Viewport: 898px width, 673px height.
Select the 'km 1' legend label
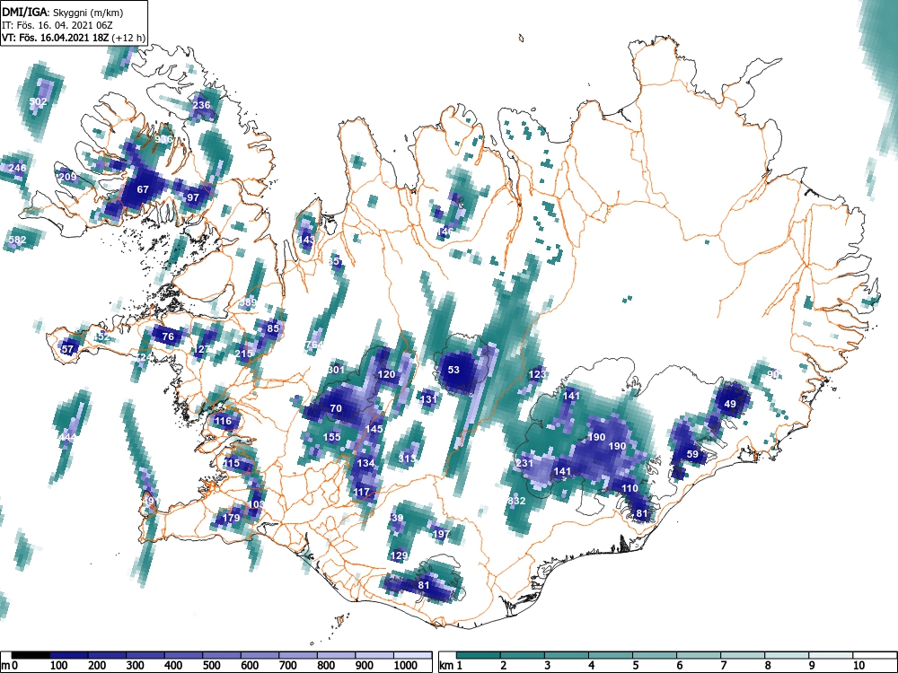tap(451, 666)
